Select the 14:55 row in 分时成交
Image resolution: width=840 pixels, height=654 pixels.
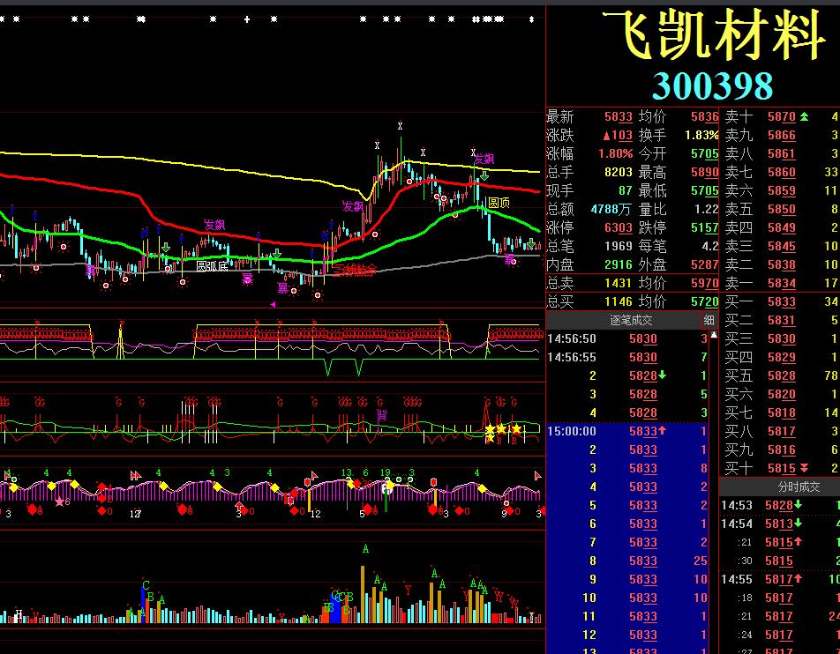780,580
